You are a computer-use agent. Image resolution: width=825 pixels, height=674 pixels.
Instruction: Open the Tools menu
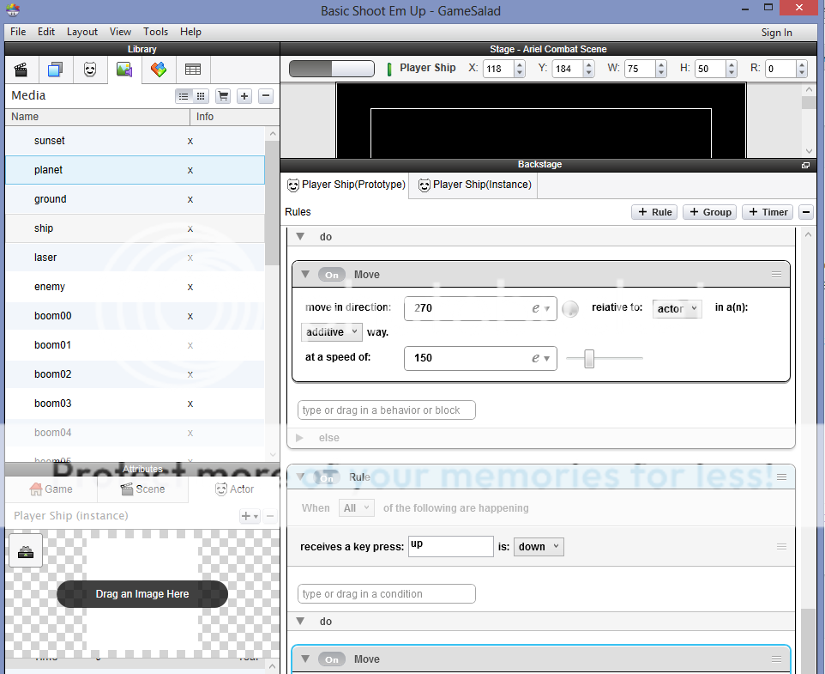(x=155, y=32)
